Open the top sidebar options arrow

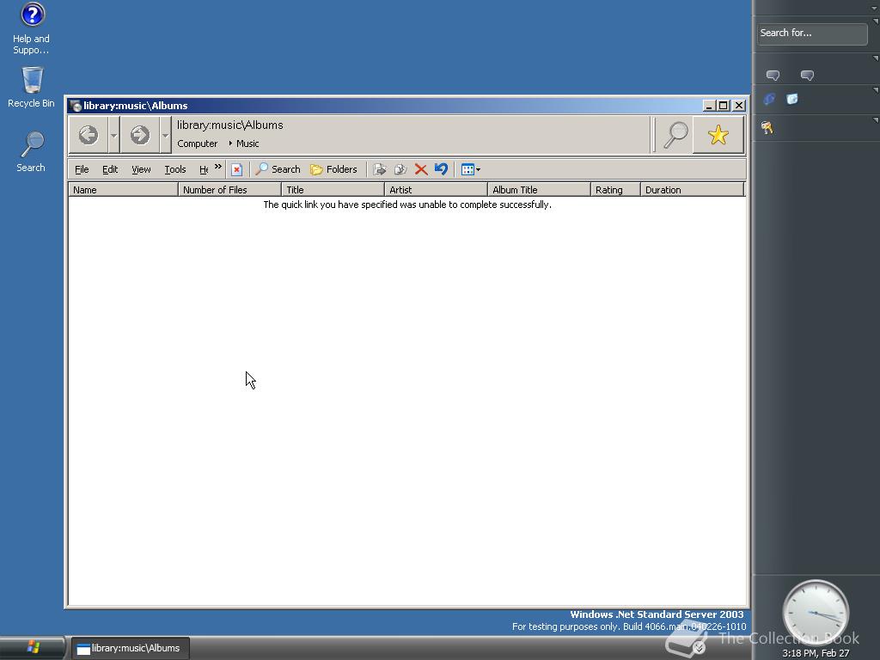pos(876,7)
